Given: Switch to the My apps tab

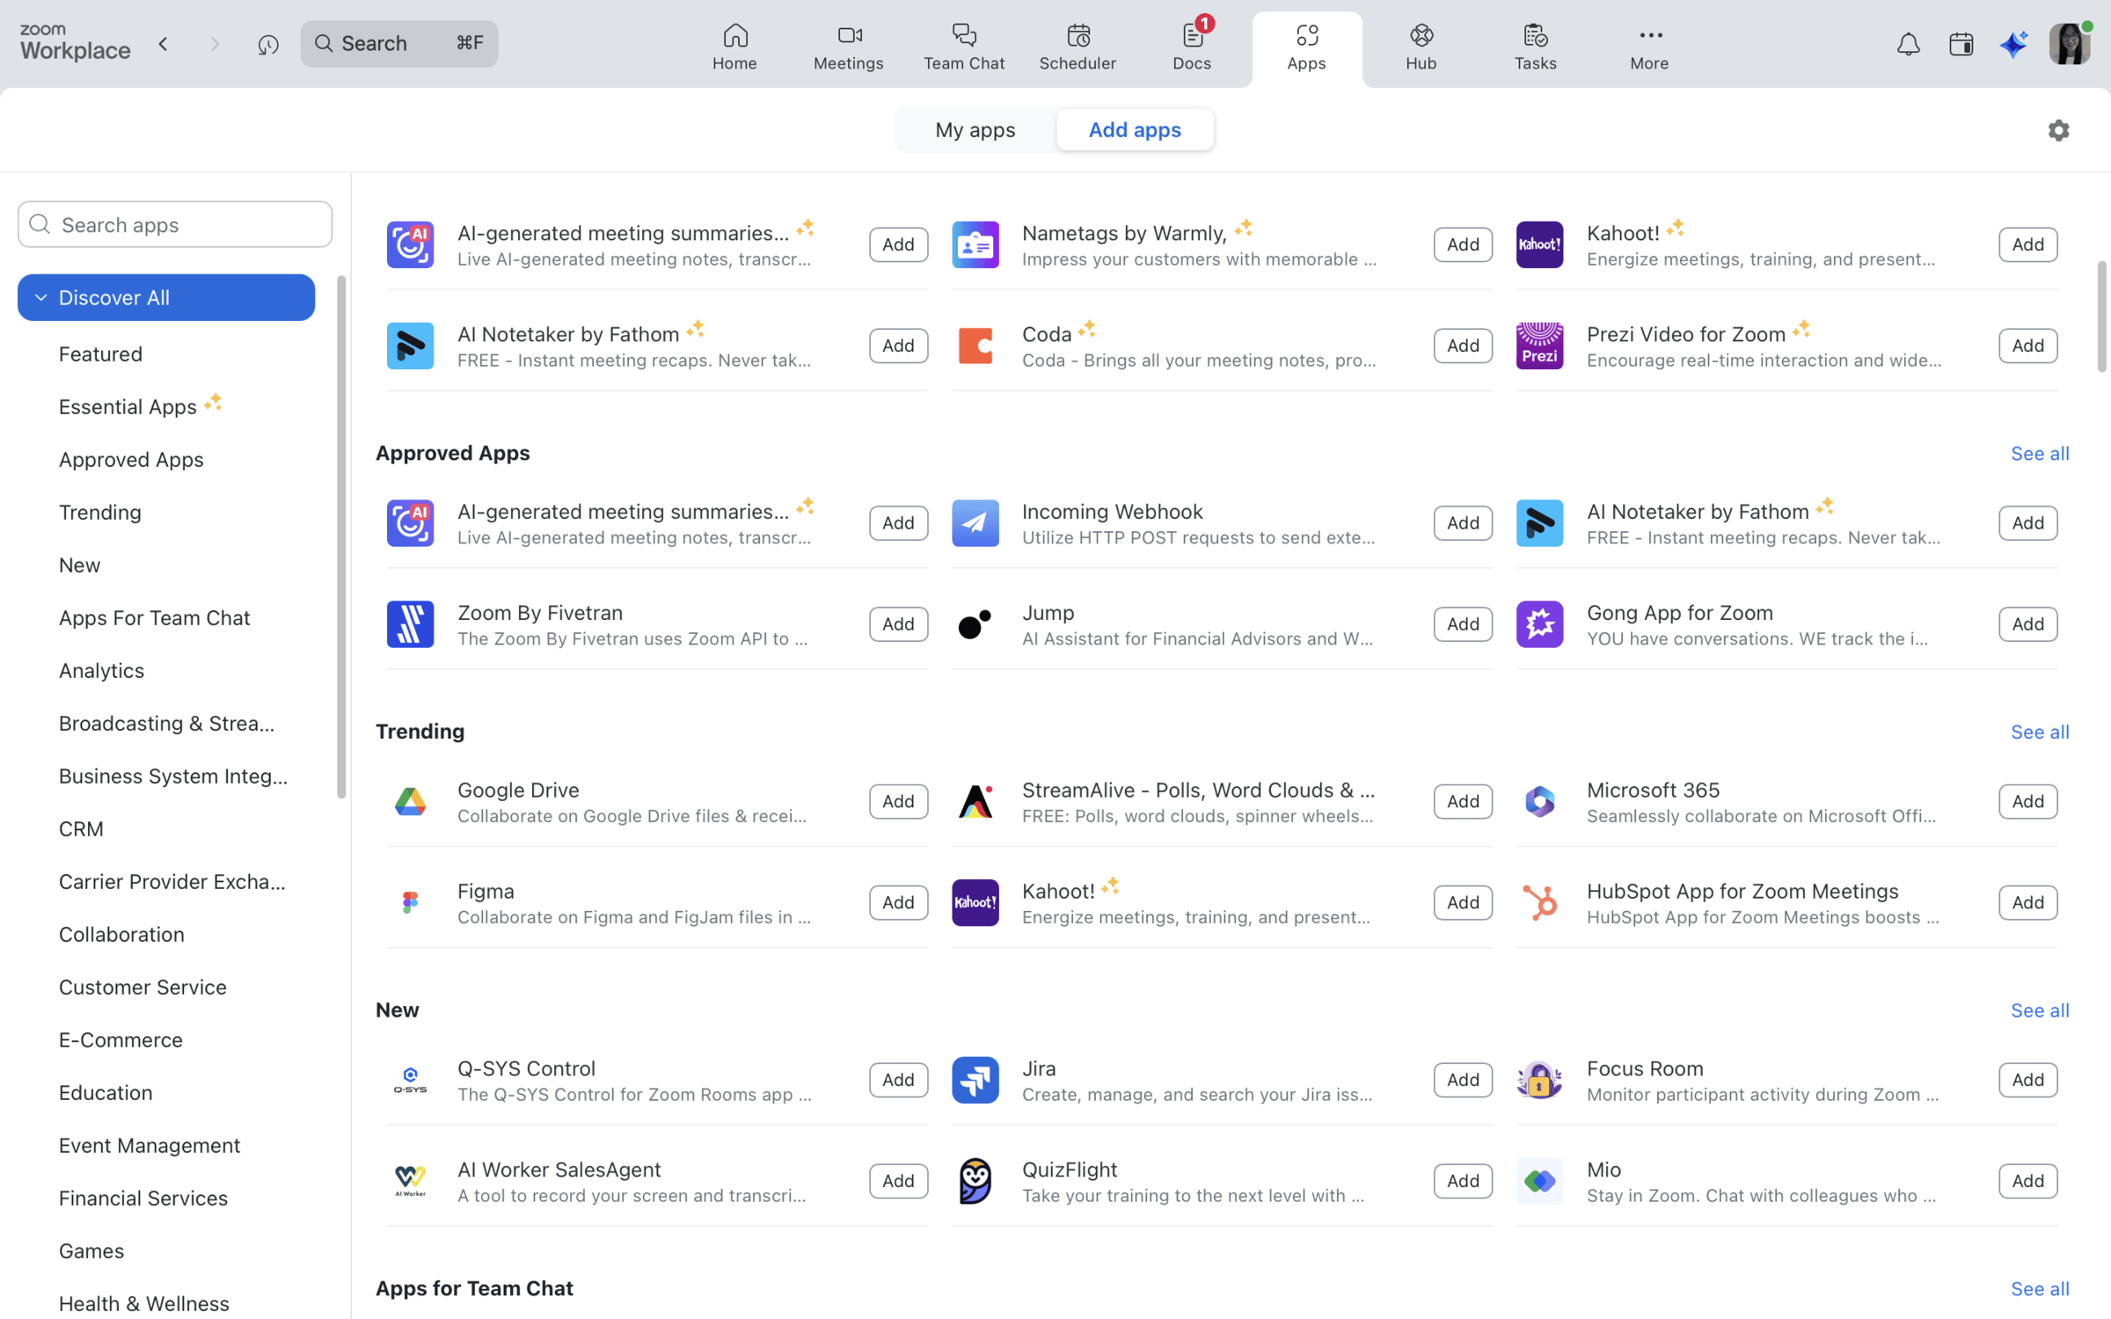Looking at the screenshot, I should click(975, 129).
